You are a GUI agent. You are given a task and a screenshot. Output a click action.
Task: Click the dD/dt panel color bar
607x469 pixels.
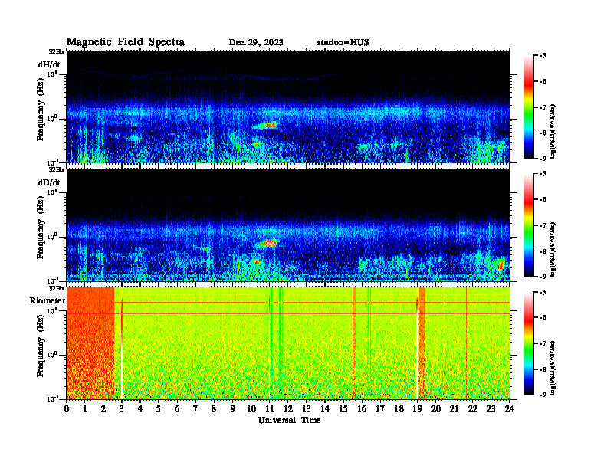click(528, 225)
